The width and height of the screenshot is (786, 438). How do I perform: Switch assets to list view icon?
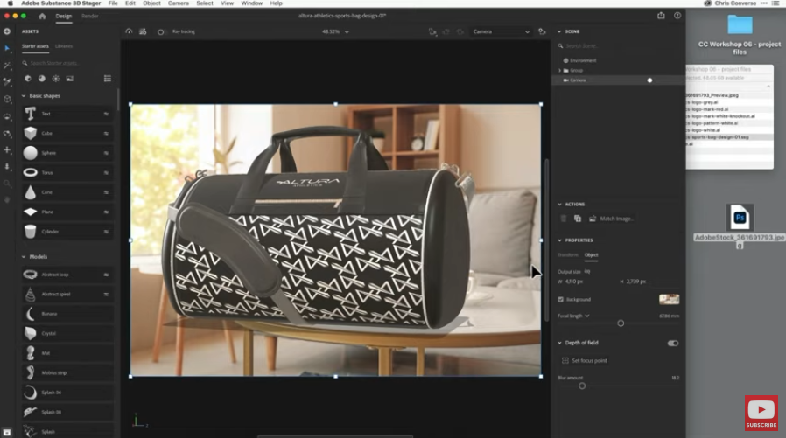click(108, 79)
